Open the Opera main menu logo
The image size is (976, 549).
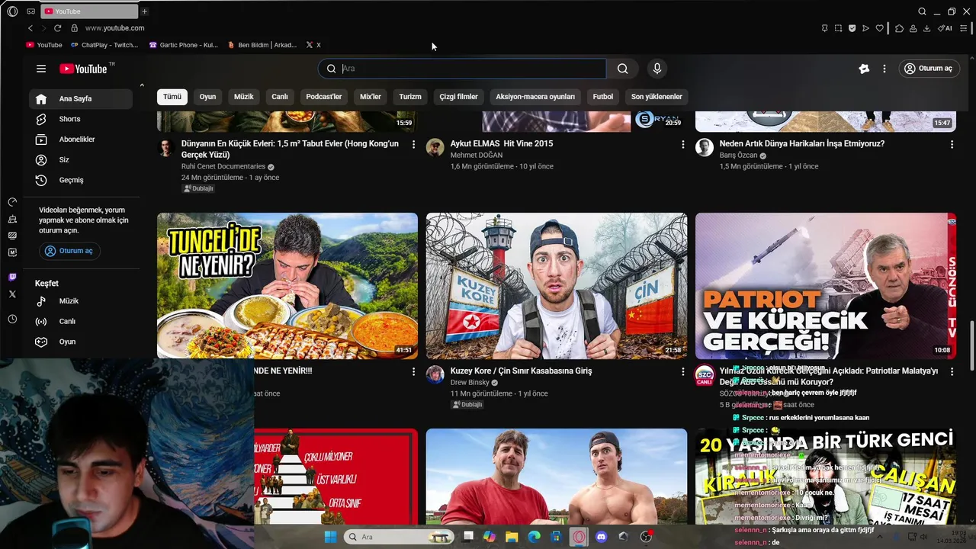12,11
